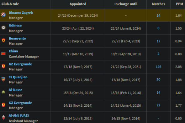This screenshot has width=185, height=123.
Task: Select the 15/16 (Feb 11, 2016) end date
Action: click(x=126, y=93)
